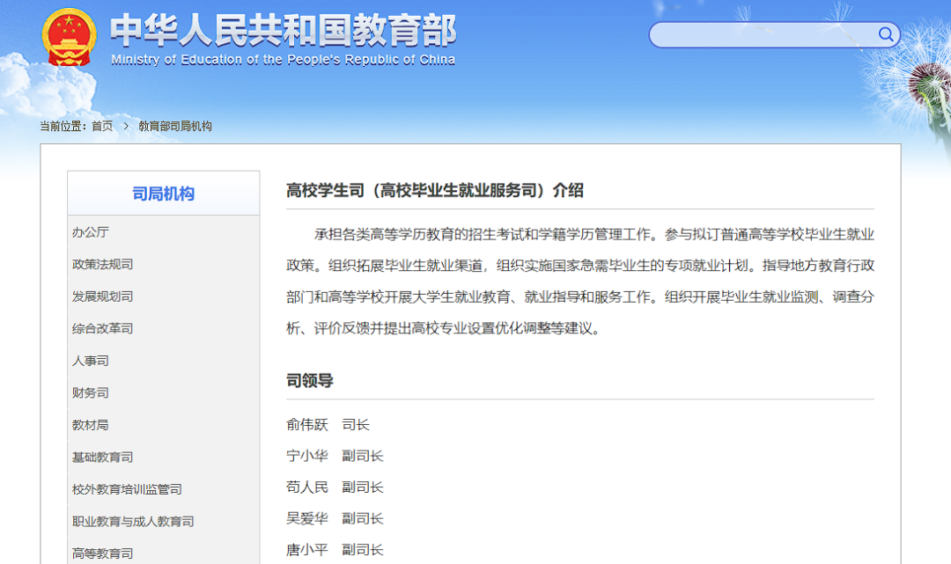Click the English Ministry of Education subtitle
Screen dimensions: 951x564
click(x=284, y=59)
